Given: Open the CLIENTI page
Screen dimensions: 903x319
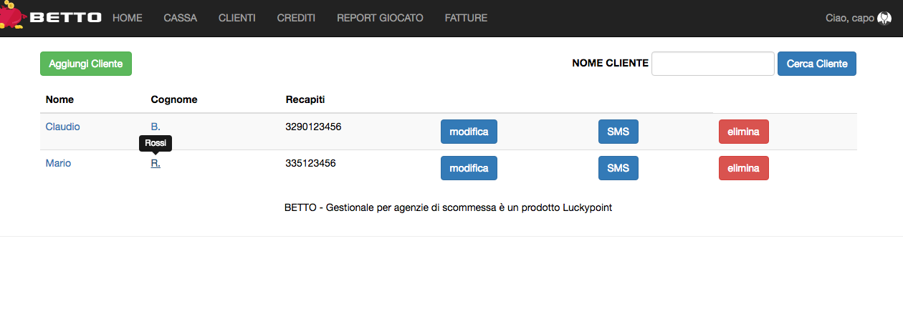Looking at the screenshot, I should [x=236, y=18].
